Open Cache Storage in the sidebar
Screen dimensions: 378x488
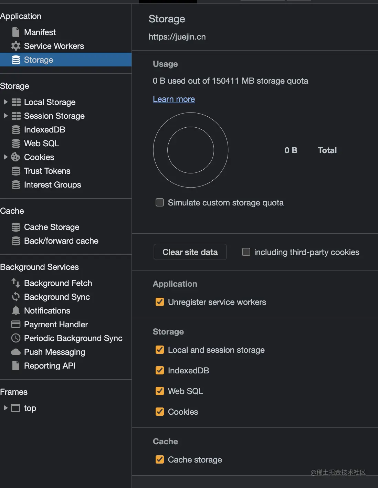pos(52,227)
